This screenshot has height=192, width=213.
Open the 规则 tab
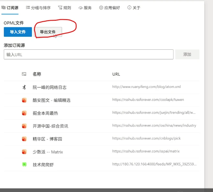(x=64, y=8)
